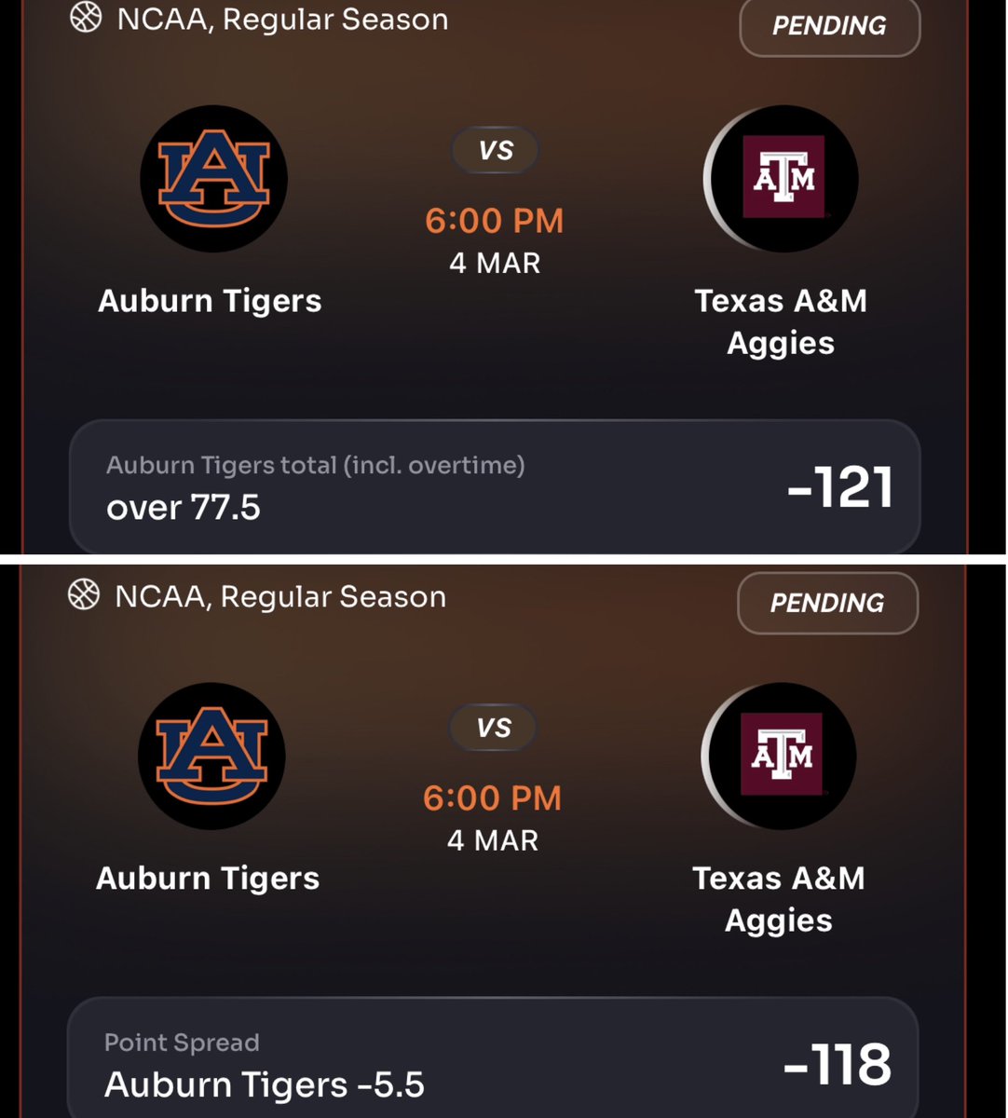Open the Auburn Tigers total over 77.5 selection
This screenshot has width=1008, height=1118.
click(x=495, y=487)
